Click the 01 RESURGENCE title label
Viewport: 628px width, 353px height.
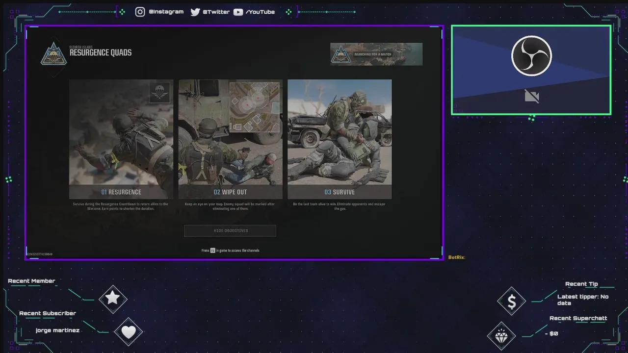(x=121, y=192)
